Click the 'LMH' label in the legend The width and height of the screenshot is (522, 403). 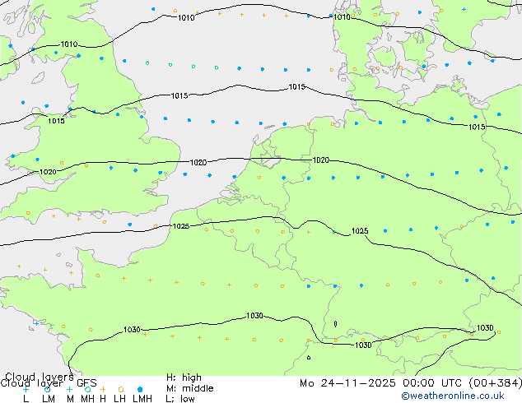click(x=142, y=398)
